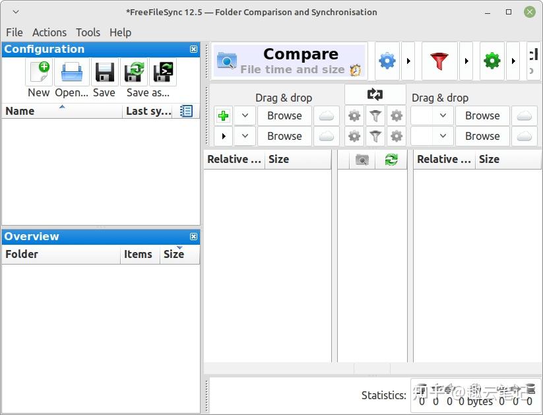This screenshot has width=543, height=415.
Task: Open the red funnel filter settings
Action: 439,61
